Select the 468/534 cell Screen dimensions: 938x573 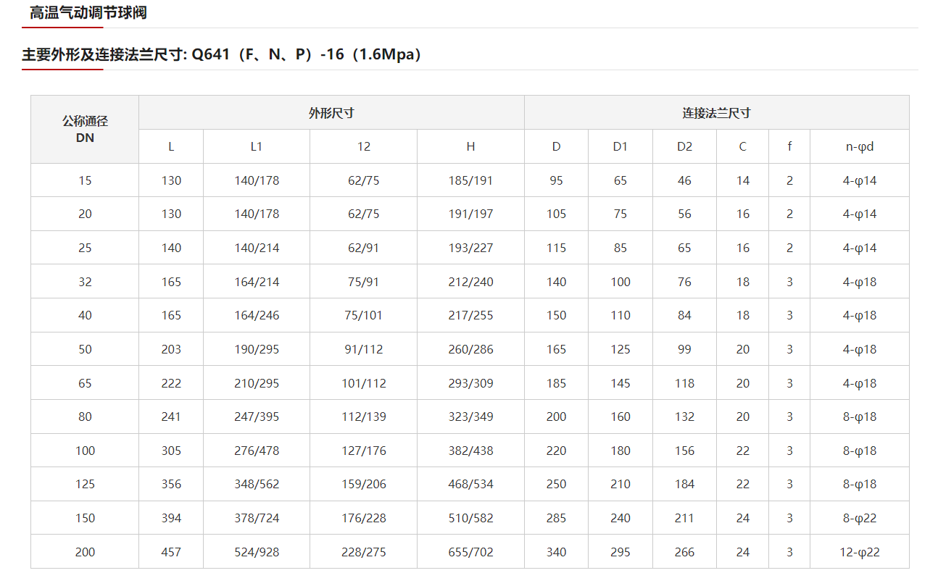point(470,484)
